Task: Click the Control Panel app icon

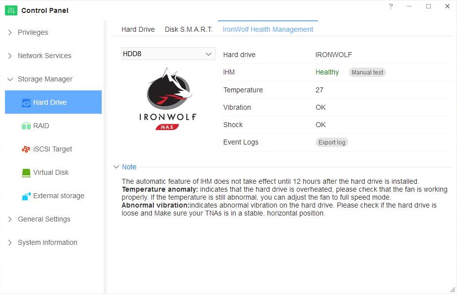Action: [x=11, y=10]
